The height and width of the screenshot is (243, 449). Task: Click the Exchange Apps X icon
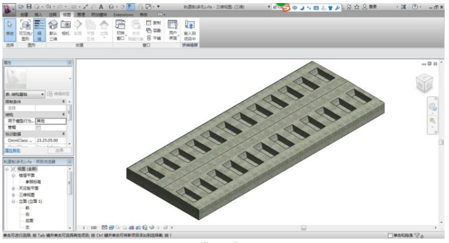tap(403, 7)
